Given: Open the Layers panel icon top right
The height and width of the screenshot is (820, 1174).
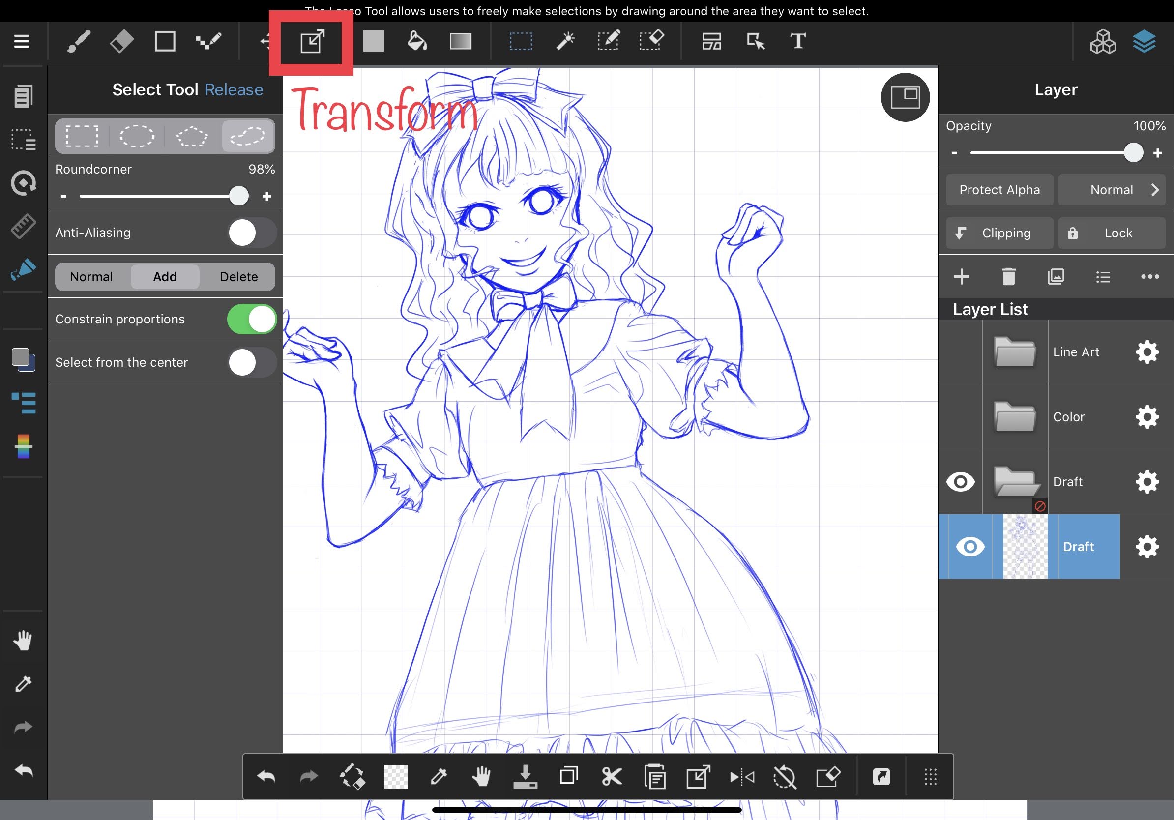Looking at the screenshot, I should [1144, 41].
